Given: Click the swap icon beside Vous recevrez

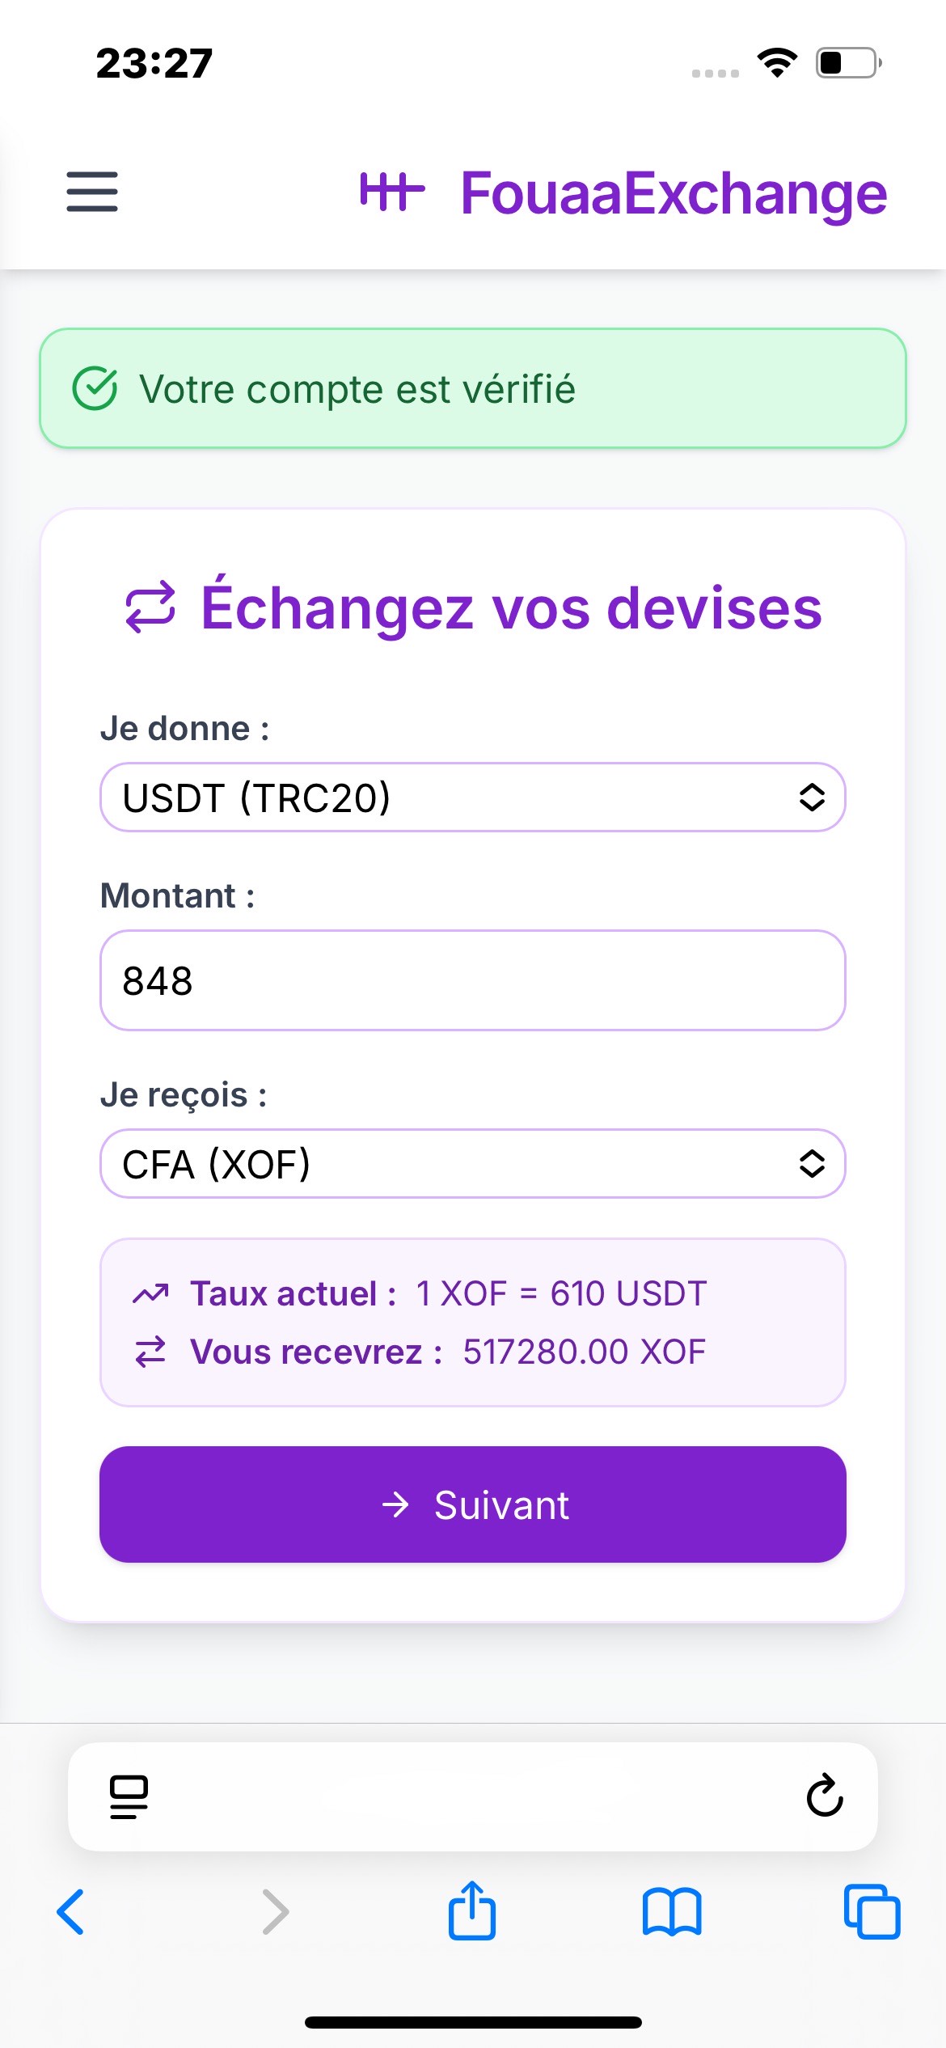Looking at the screenshot, I should pos(150,1352).
